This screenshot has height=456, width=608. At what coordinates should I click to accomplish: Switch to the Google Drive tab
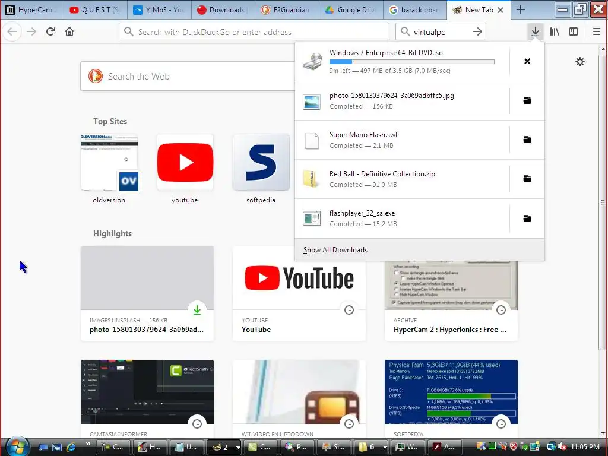351,9
